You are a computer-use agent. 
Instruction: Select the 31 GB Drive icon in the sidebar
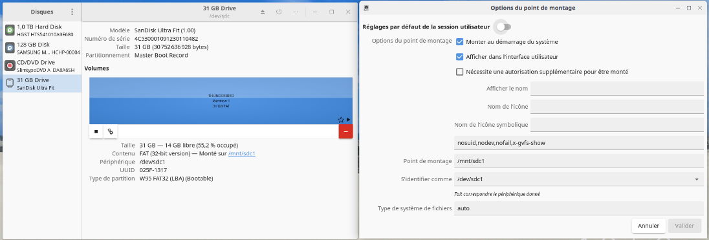10,83
